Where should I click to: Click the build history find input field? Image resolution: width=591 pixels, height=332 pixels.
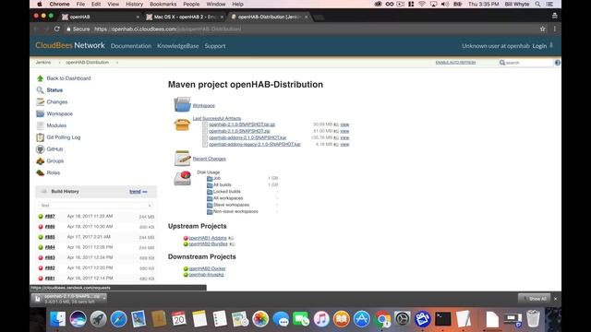pos(96,206)
